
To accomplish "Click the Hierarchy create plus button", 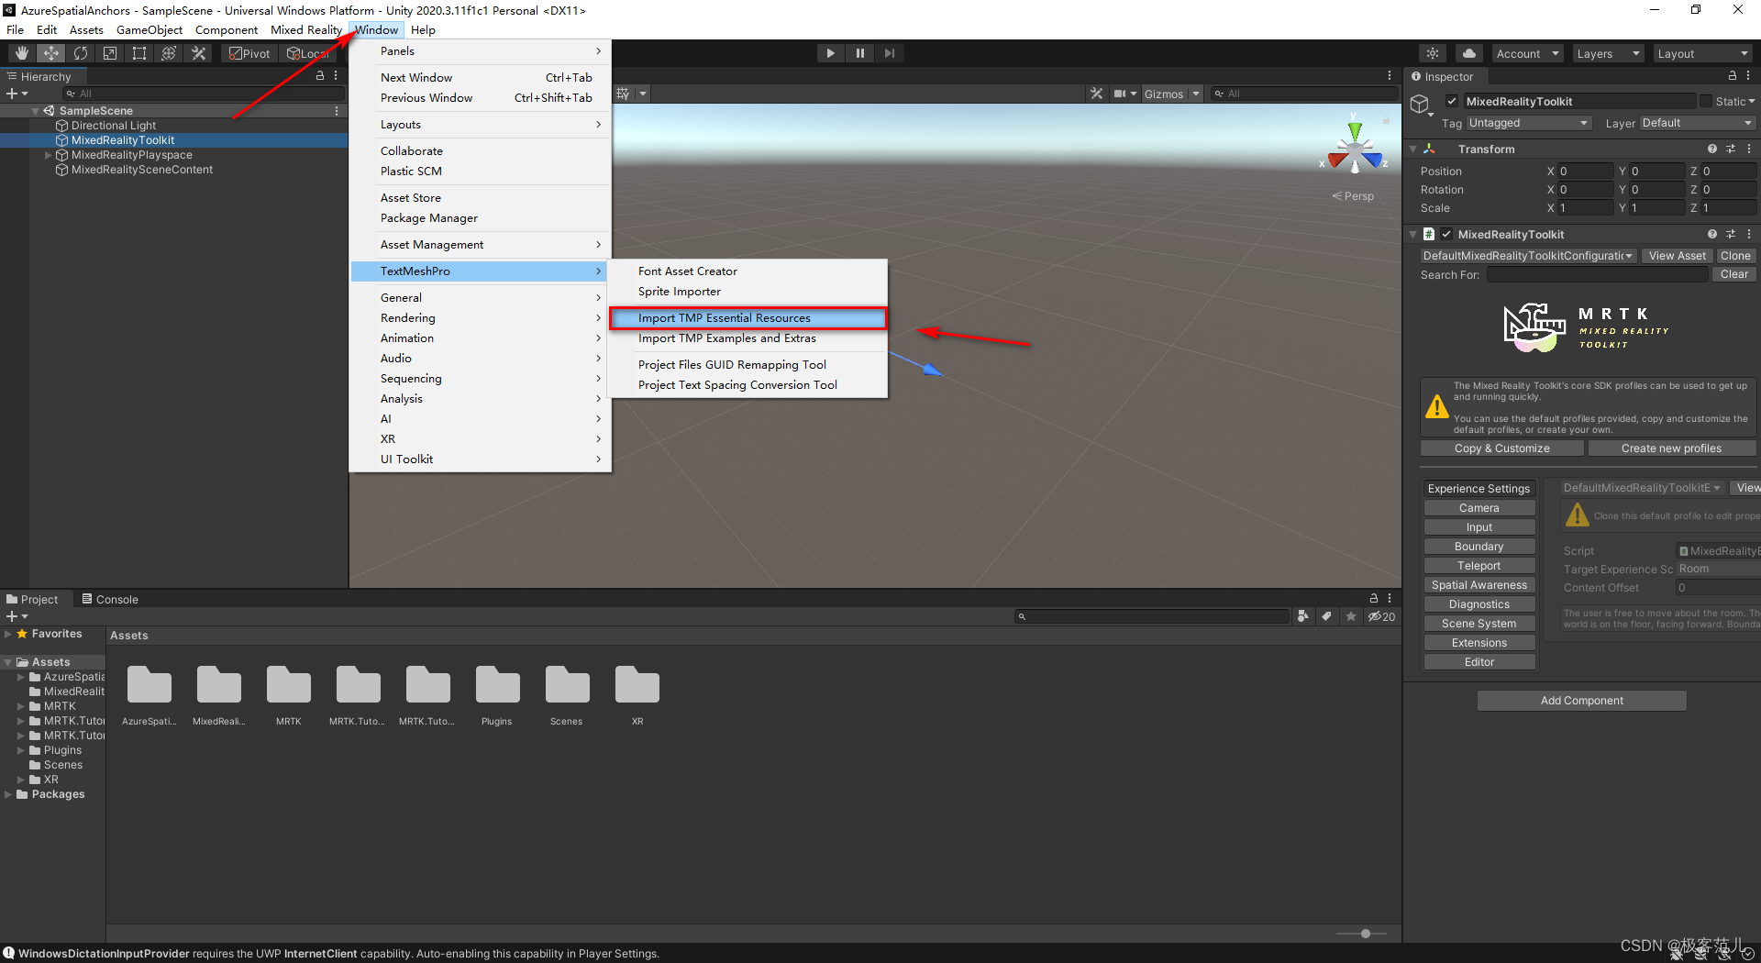I will 17,94.
